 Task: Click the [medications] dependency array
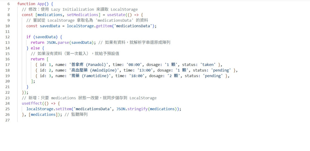click(43, 114)
